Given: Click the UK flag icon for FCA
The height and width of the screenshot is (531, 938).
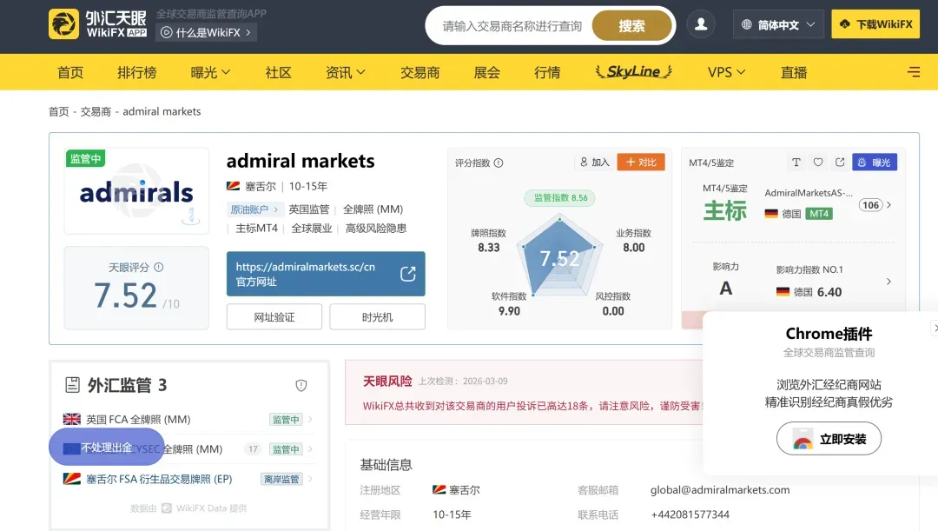Looking at the screenshot, I should pos(72,419).
